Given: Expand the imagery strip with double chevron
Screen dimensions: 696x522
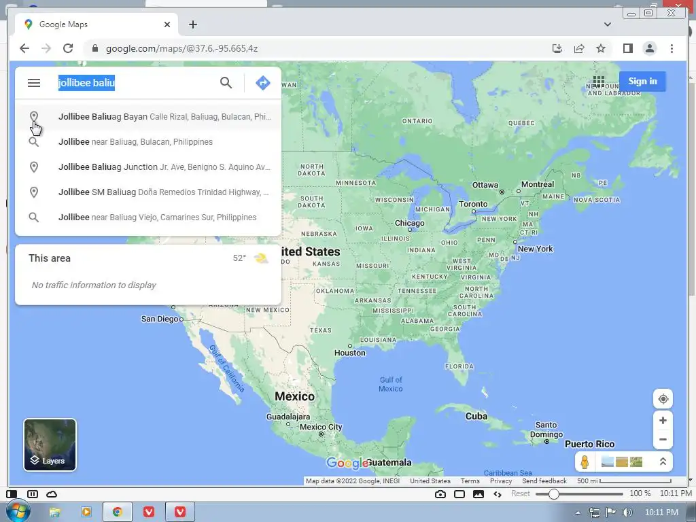Looking at the screenshot, I should pos(663,462).
